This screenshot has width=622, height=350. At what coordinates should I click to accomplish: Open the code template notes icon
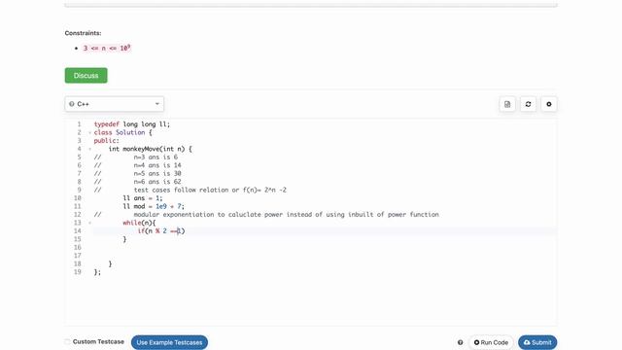(x=507, y=104)
